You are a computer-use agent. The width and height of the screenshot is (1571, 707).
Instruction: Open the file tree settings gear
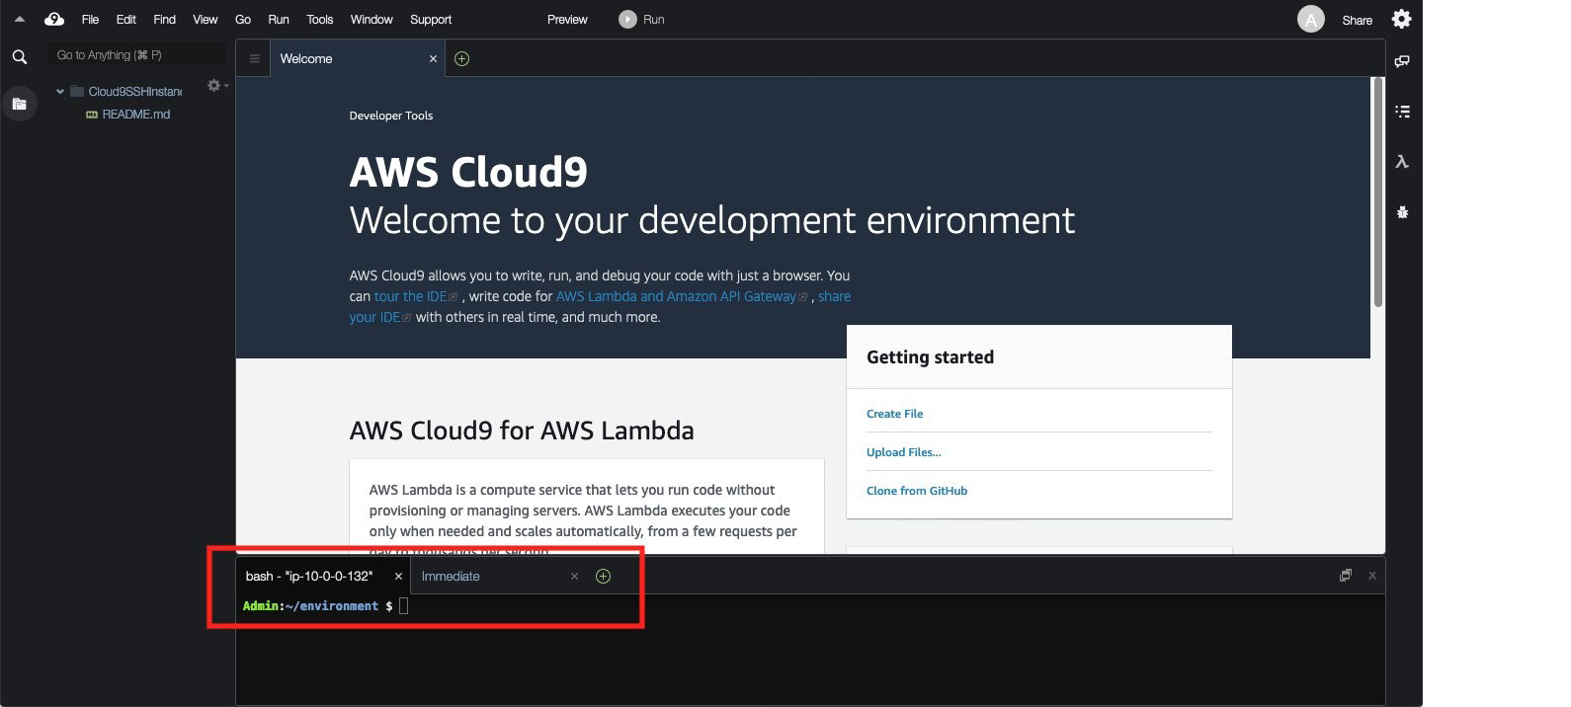[x=213, y=86]
